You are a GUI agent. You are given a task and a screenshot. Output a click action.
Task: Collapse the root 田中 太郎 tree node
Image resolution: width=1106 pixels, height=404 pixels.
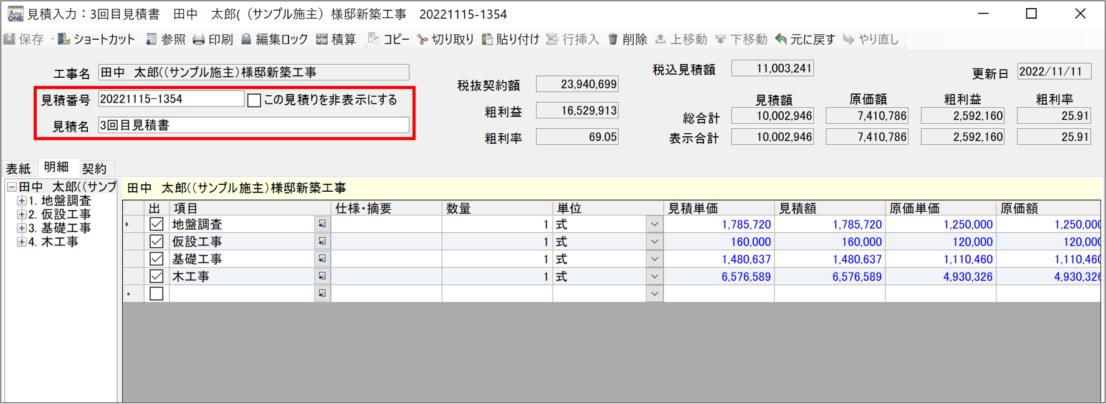point(11,187)
